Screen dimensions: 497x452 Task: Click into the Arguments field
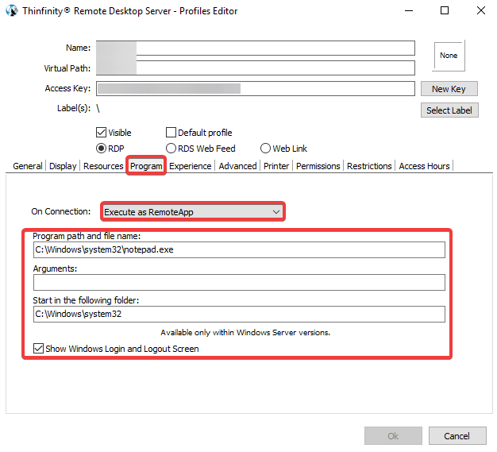(239, 282)
